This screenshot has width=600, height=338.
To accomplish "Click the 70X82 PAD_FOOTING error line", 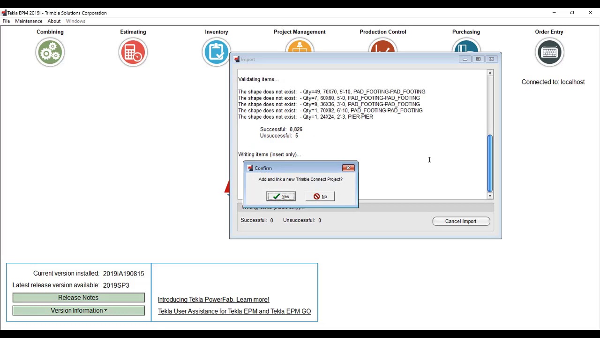I will (x=330, y=111).
